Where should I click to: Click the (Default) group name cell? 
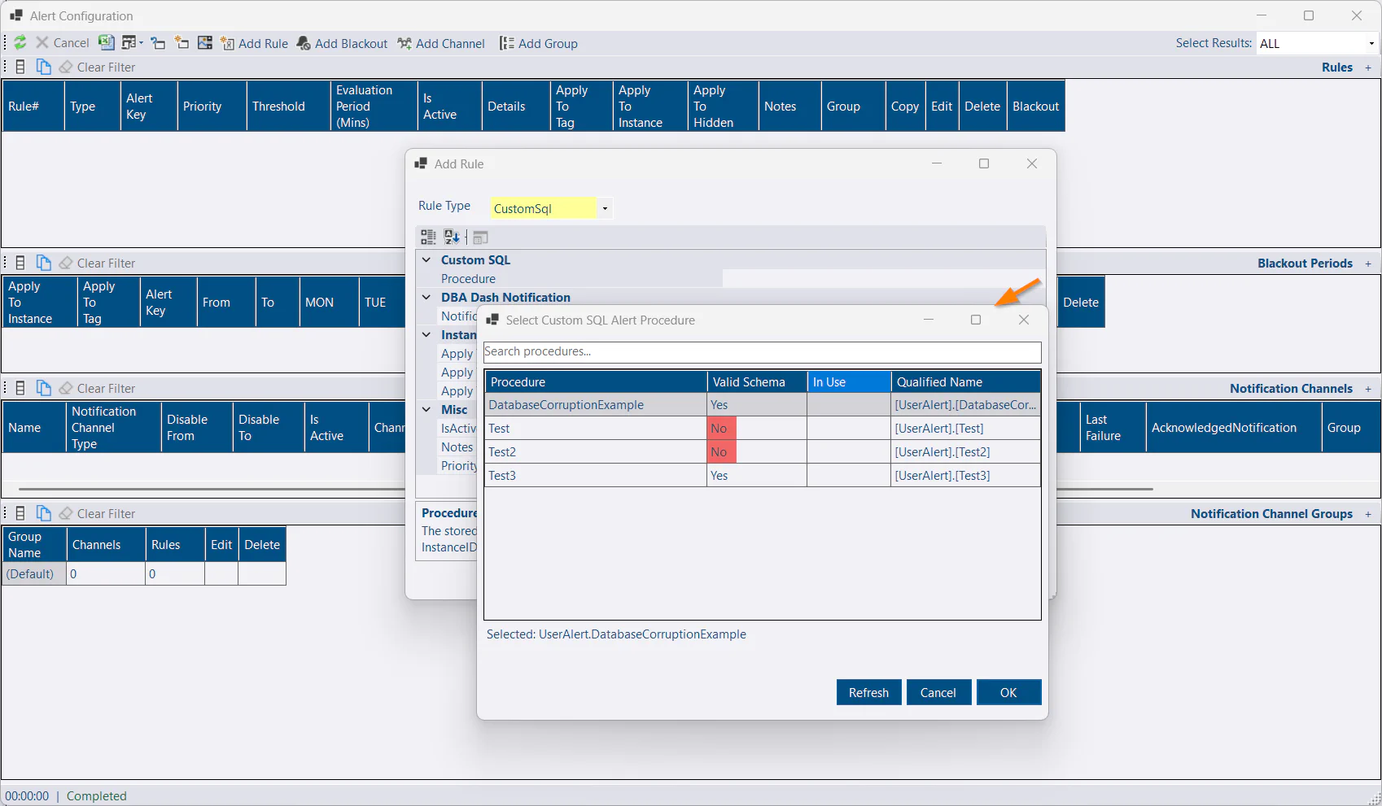point(33,574)
